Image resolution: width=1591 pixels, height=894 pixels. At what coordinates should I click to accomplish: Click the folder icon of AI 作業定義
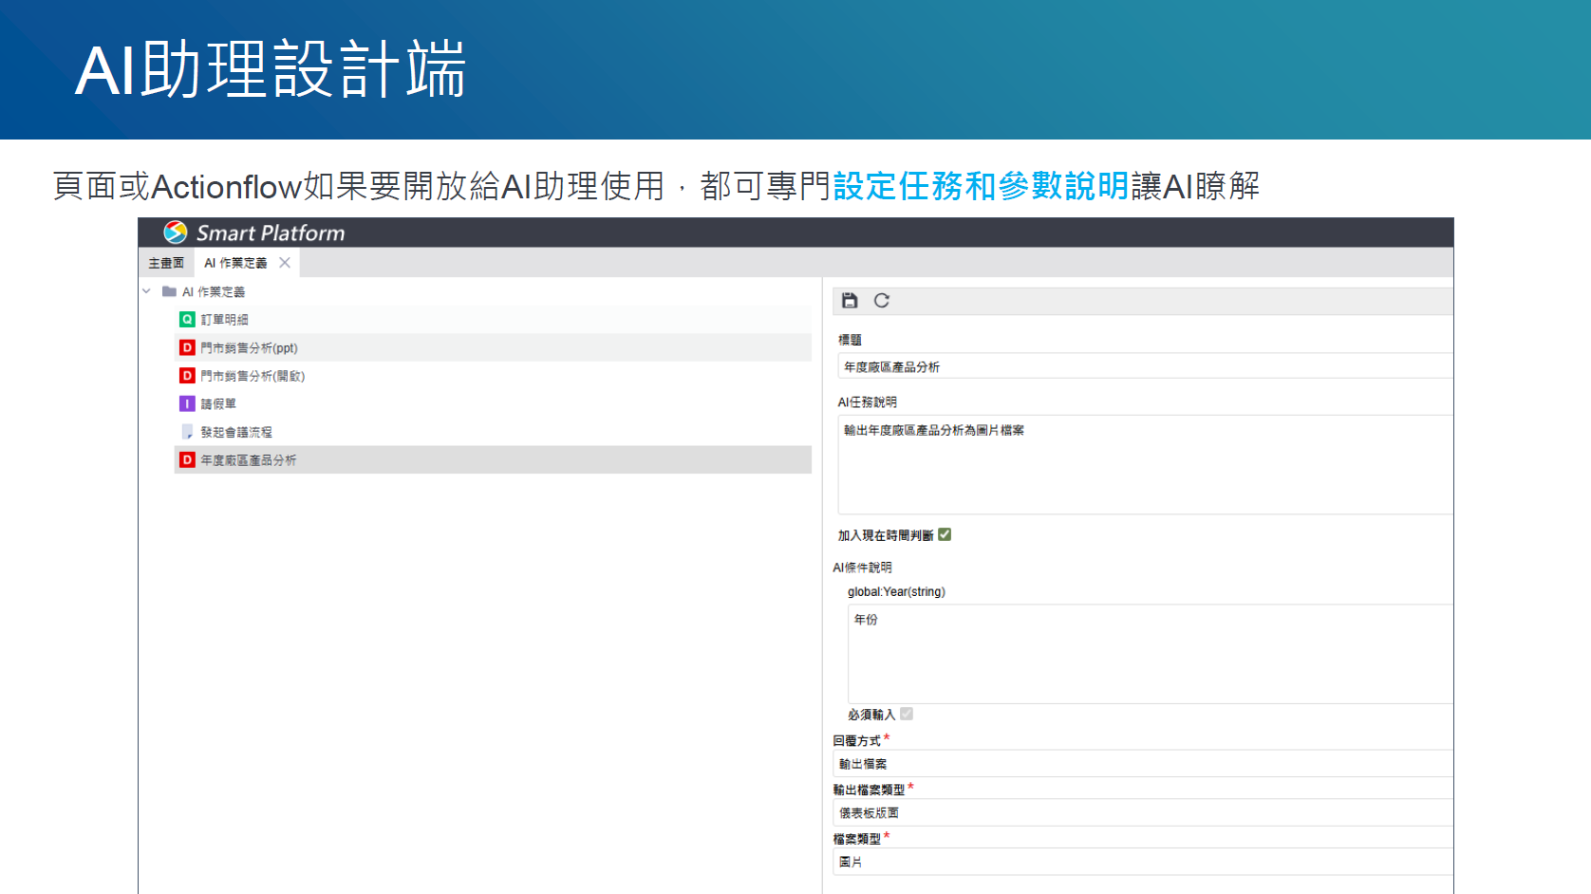click(x=167, y=291)
